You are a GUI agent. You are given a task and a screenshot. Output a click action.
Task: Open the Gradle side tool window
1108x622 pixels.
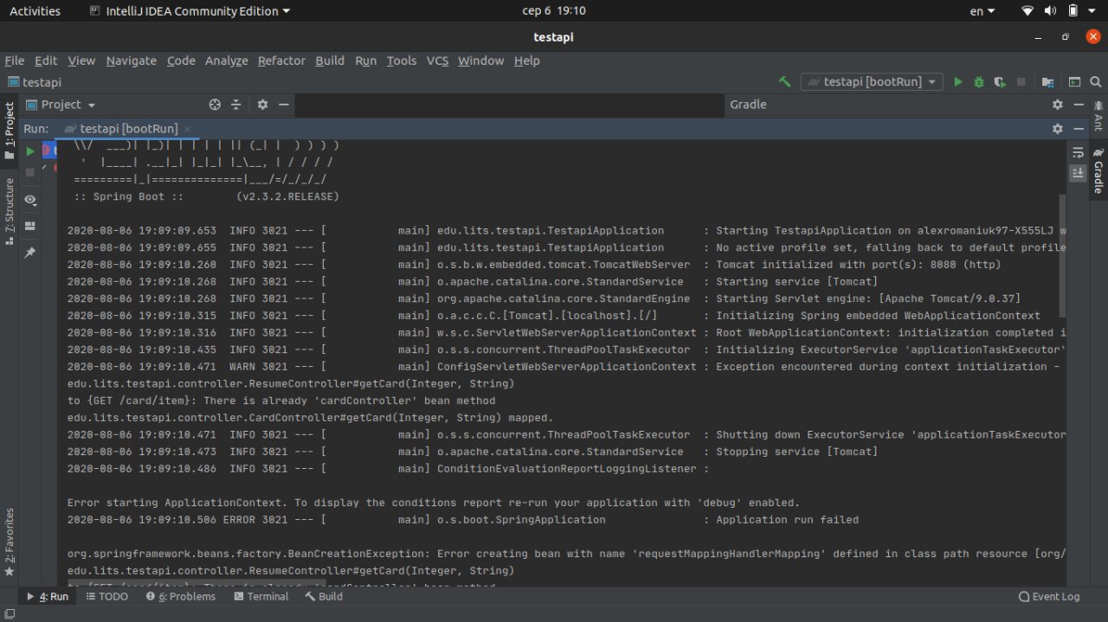point(1098,170)
